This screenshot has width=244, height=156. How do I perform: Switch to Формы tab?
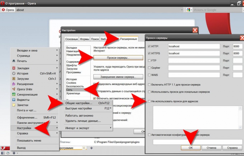coord(84,39)
